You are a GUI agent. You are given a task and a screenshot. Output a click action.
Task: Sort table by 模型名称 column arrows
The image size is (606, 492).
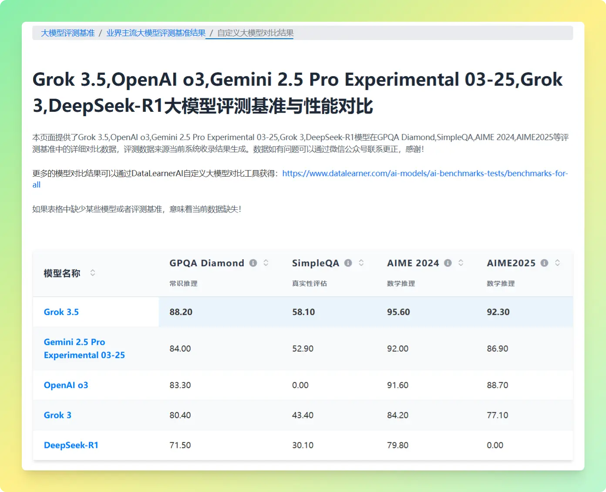coord(93,273)
